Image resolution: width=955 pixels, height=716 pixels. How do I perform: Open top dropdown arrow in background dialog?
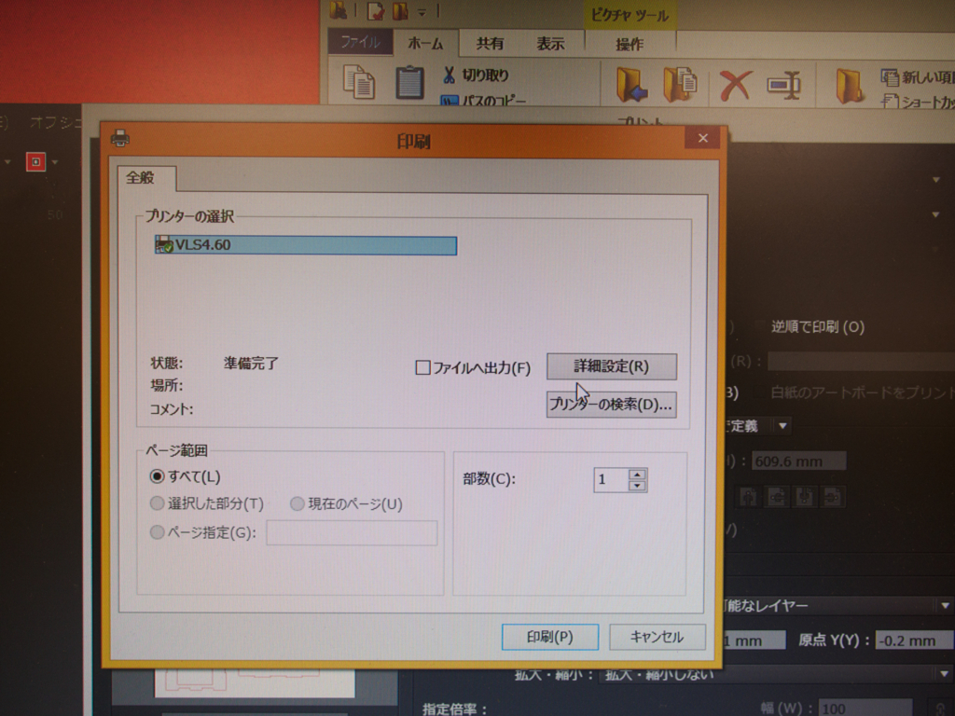(935, 180)
